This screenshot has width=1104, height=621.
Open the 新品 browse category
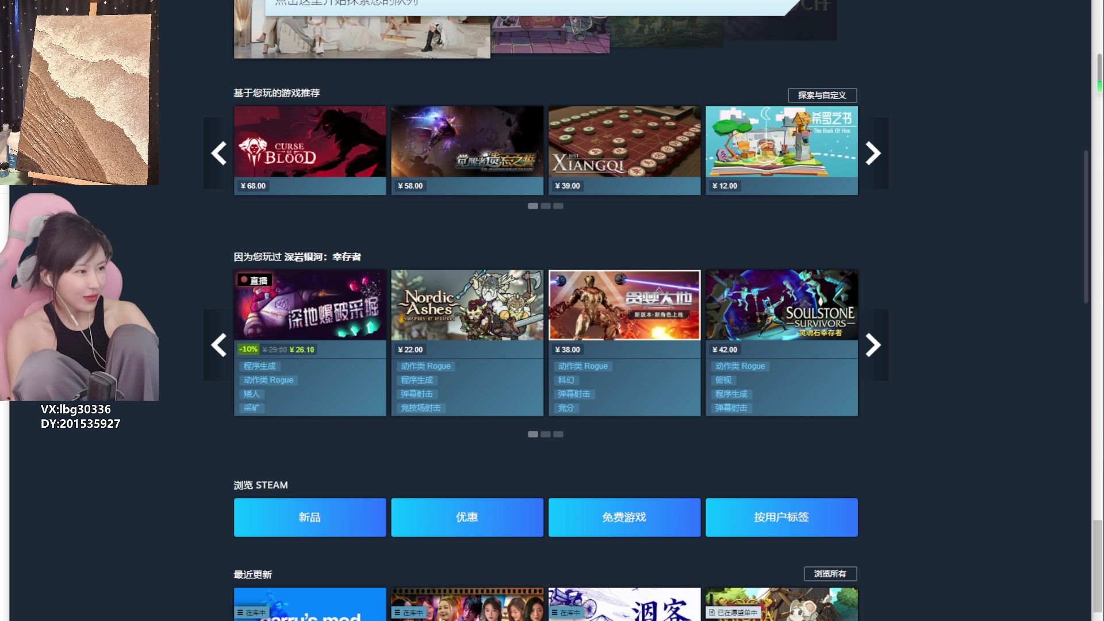pyautogui.click(x=310, y=517)
